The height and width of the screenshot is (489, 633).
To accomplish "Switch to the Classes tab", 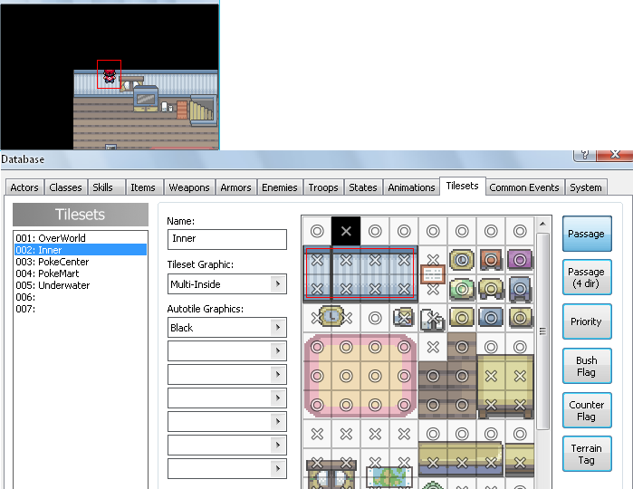I will click(x=65, y=187).
